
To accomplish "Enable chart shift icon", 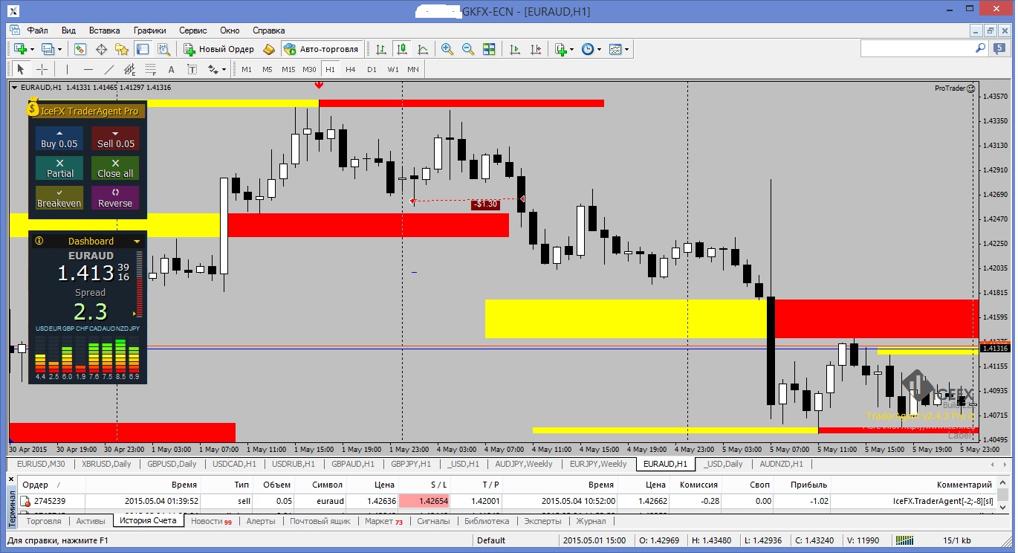I will (535, 49).
